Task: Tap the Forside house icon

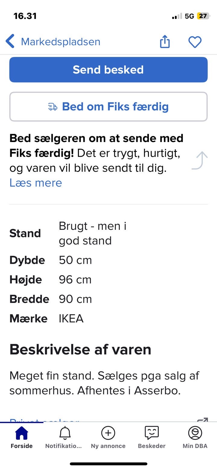Action: 21,433
